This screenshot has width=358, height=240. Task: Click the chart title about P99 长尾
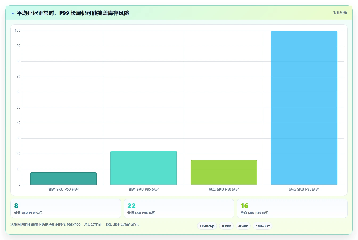click(73, 13)
